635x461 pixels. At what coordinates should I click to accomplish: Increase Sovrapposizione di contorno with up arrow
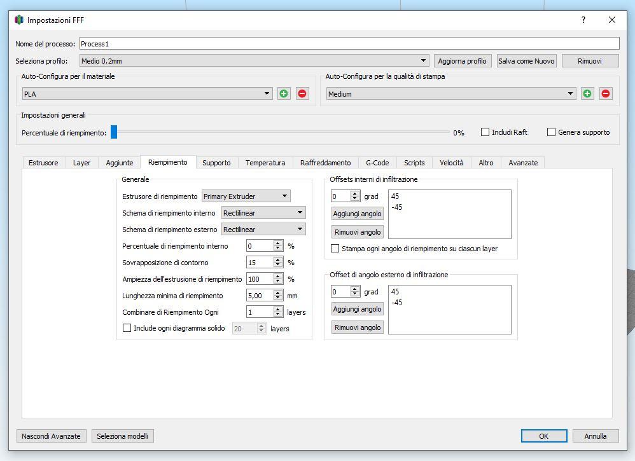coord(278,259)
